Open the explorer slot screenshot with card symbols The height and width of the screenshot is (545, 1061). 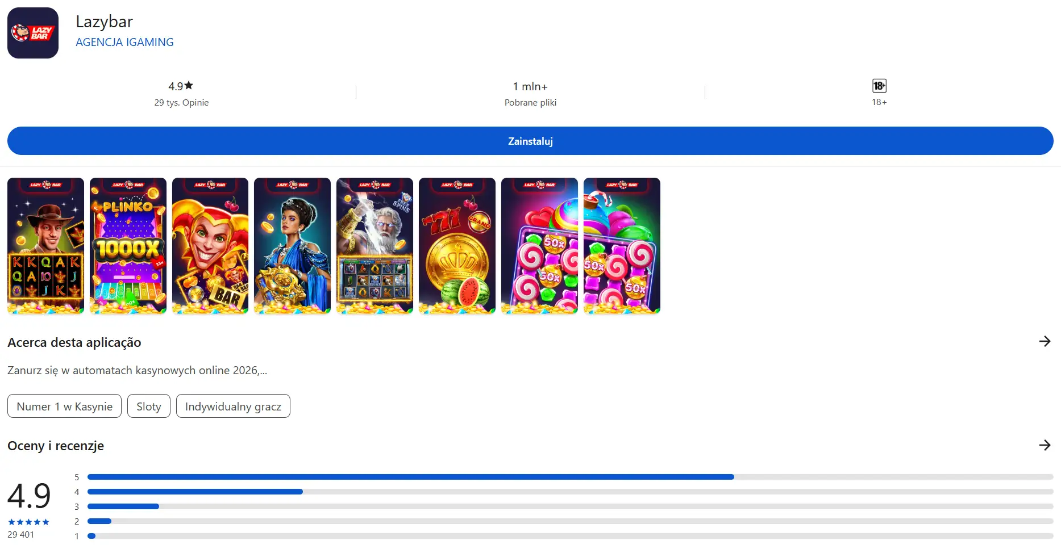tap(45, 246)
